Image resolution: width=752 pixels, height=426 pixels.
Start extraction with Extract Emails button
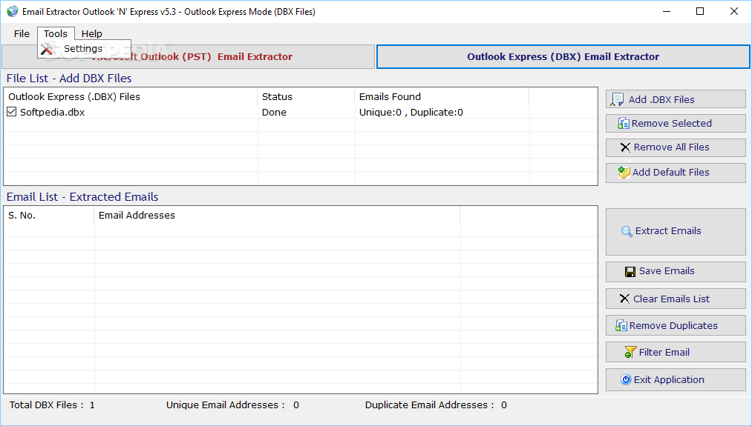coord(676,232)
